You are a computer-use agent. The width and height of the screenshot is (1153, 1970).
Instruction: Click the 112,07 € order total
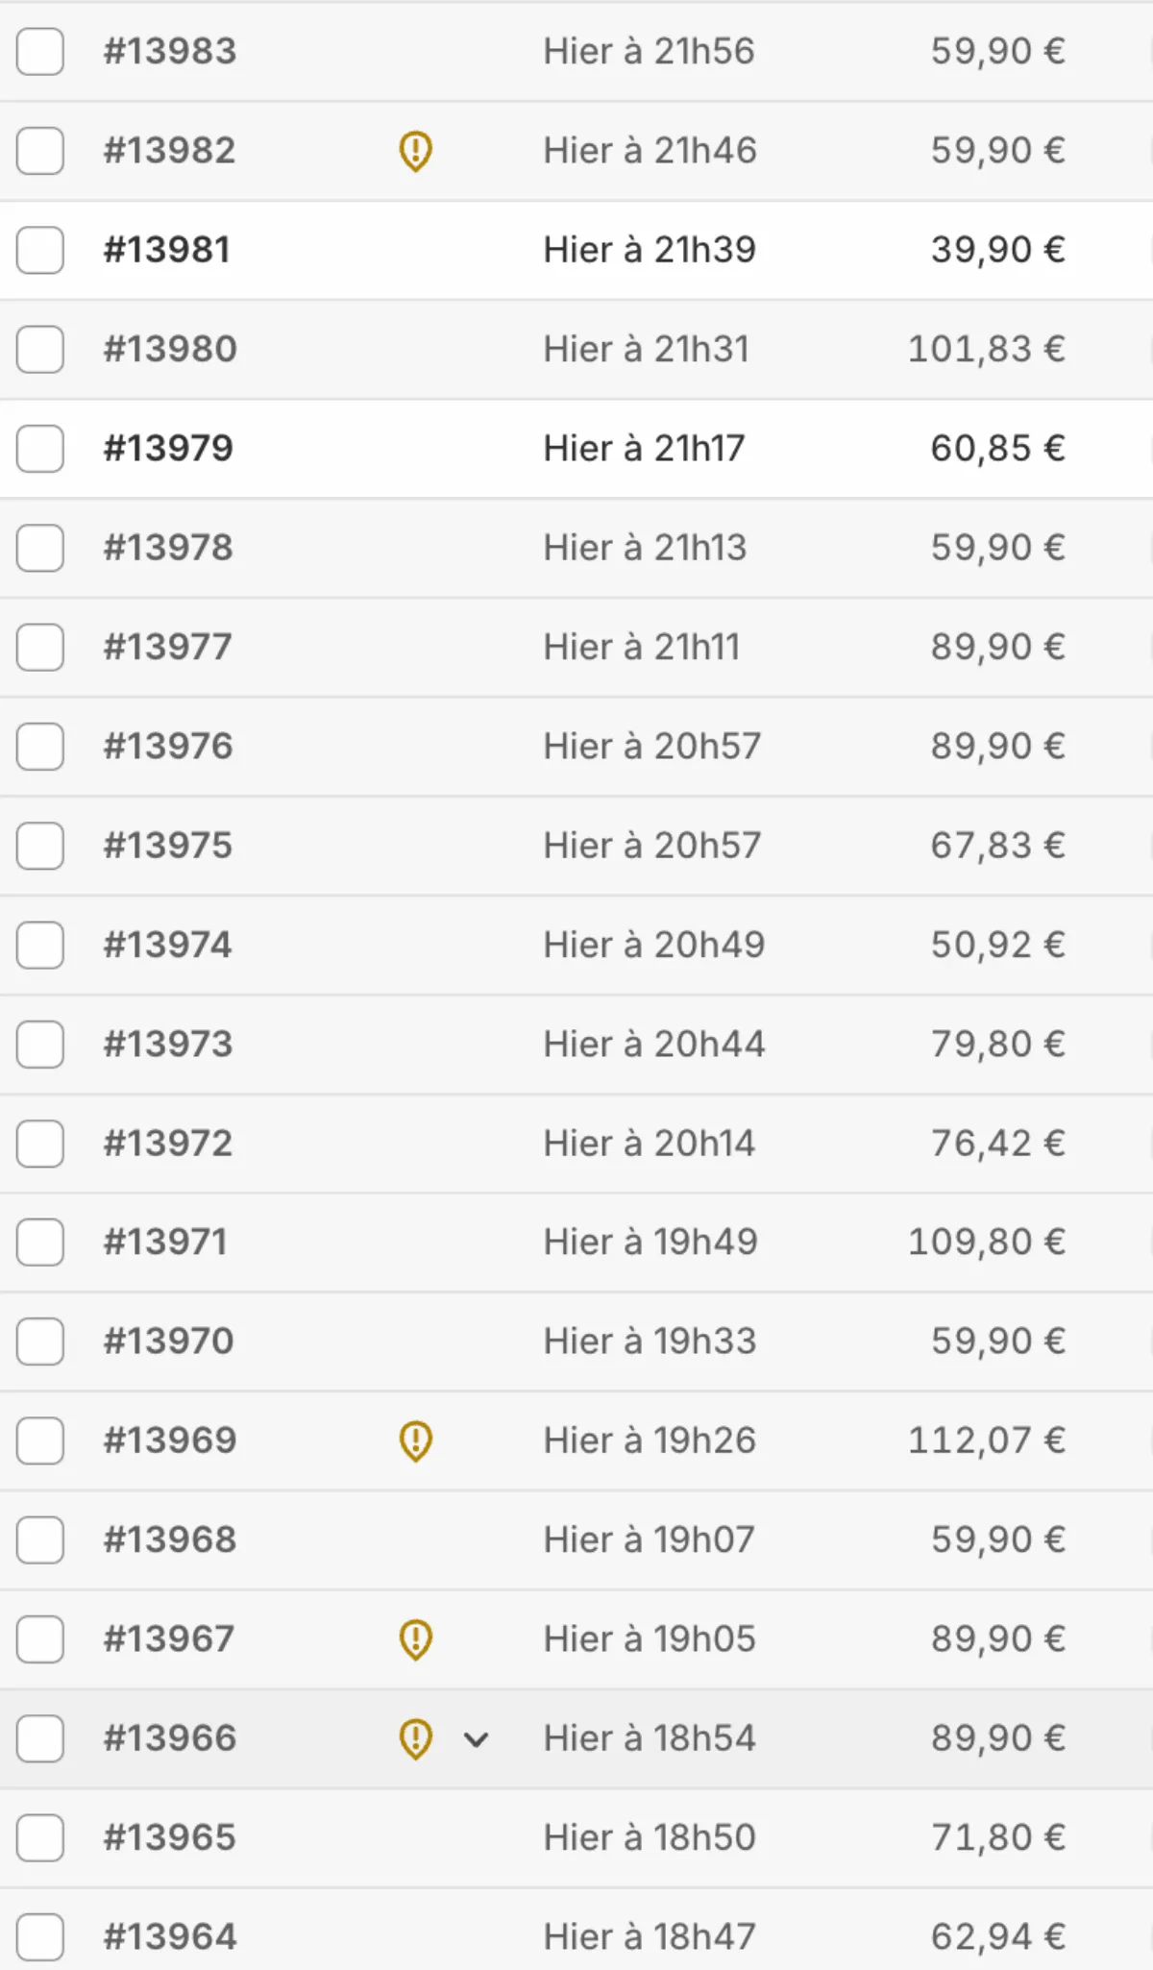pos(986,1441)
